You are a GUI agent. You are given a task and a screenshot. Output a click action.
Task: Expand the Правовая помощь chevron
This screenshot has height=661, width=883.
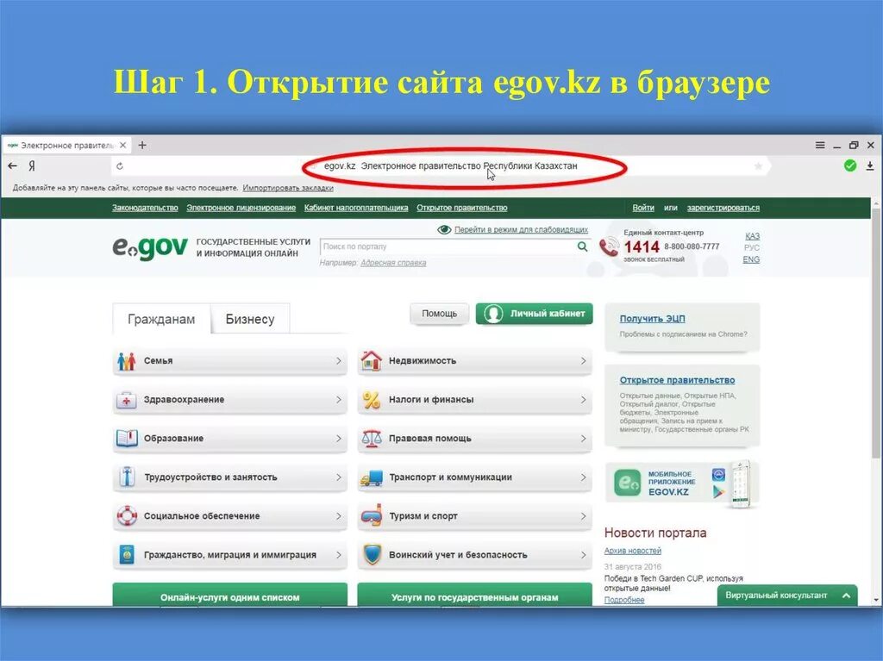(x=584, y=439)
